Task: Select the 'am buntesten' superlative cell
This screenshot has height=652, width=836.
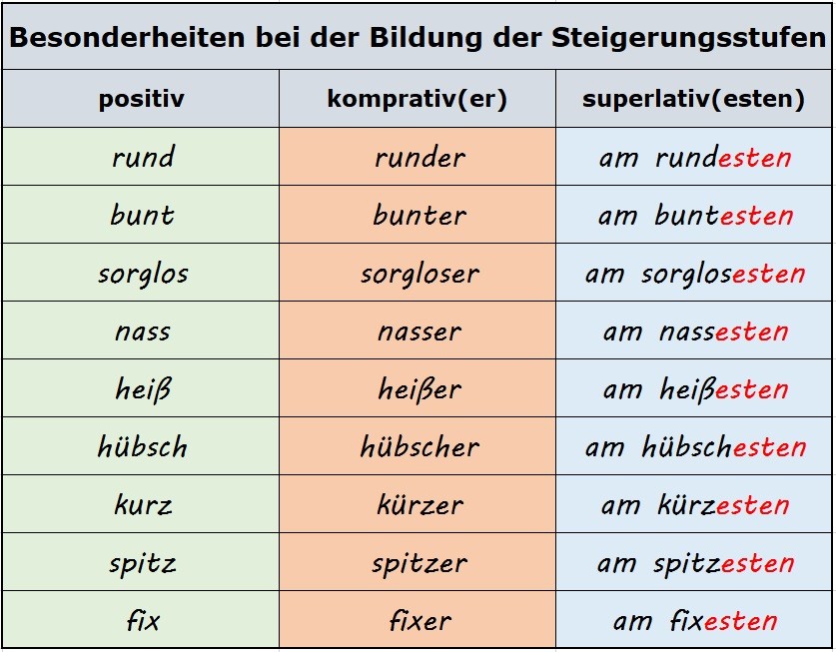Action: [695, 215]
